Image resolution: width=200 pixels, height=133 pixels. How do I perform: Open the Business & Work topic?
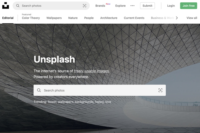[x=162, y=18]
